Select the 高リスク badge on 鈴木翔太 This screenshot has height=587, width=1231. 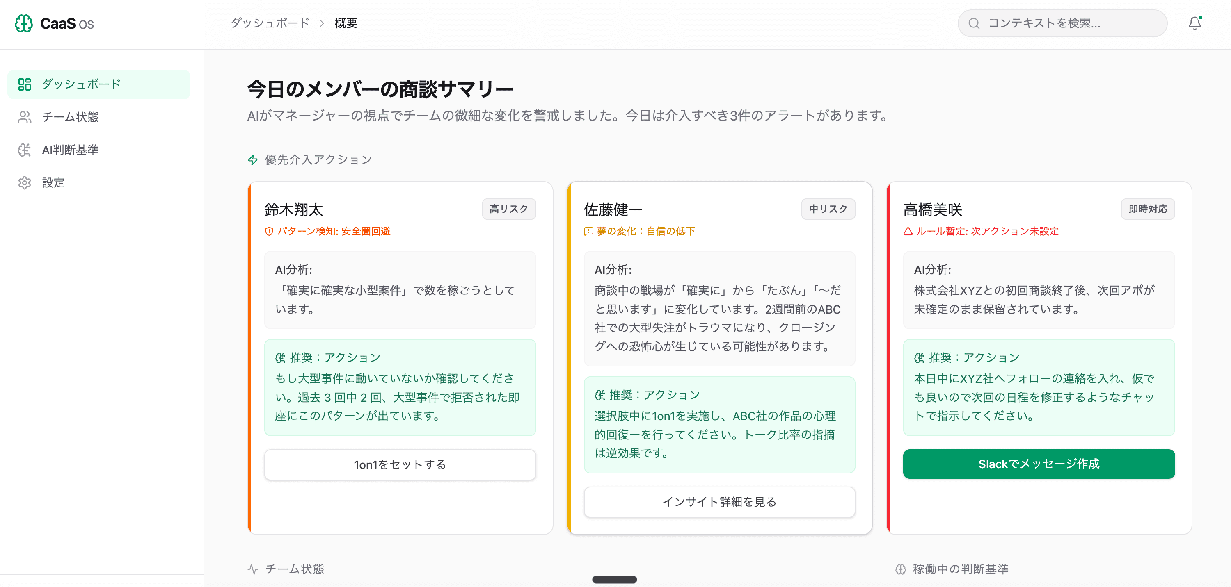coord(508,209)
